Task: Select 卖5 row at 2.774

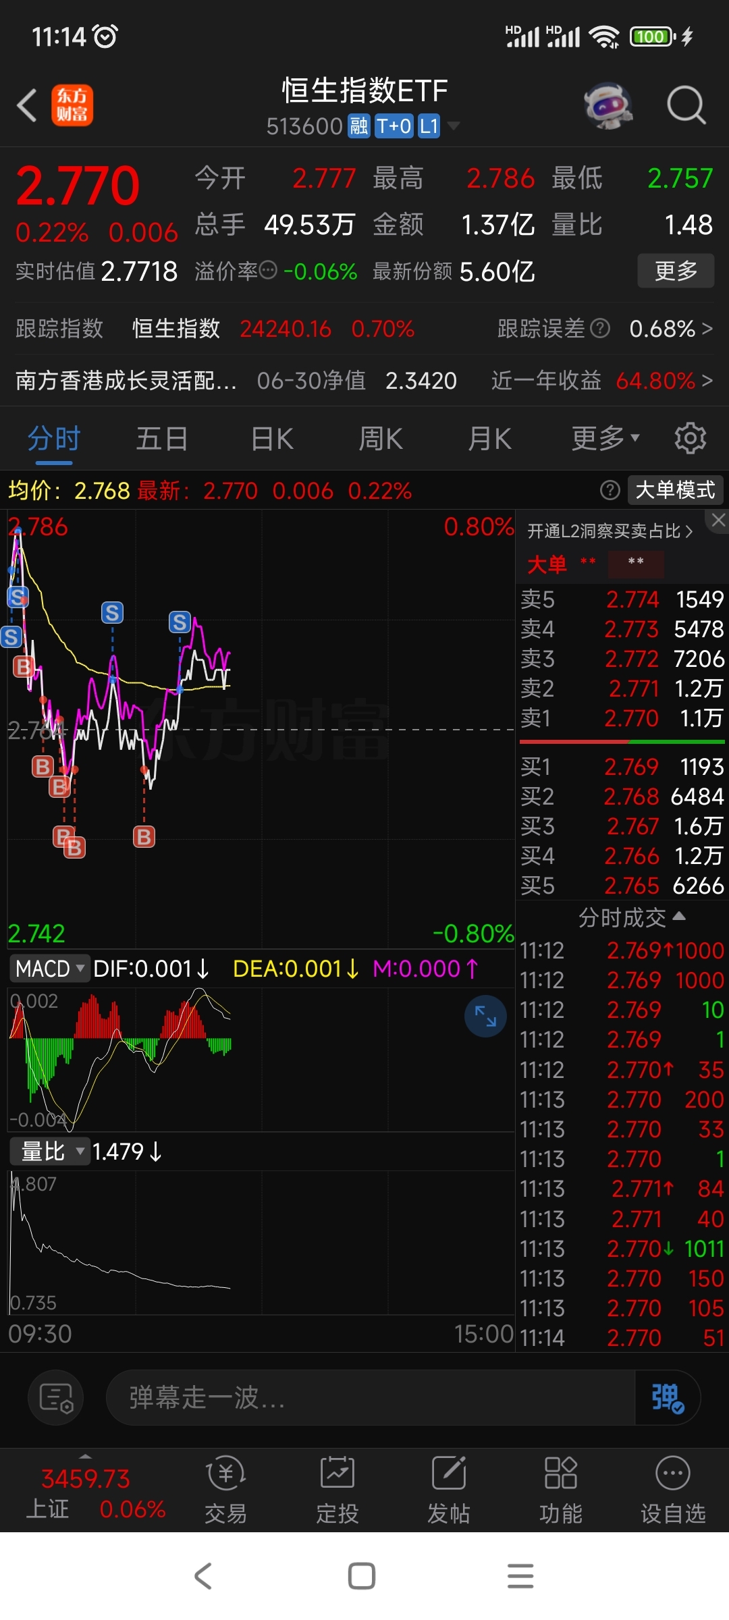Action: (x=622, y=599)
